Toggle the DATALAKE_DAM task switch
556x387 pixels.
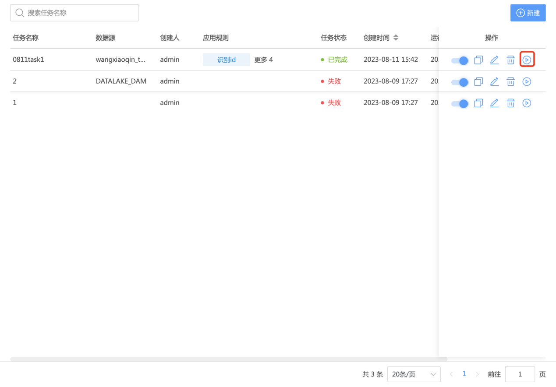click(460, 82)
